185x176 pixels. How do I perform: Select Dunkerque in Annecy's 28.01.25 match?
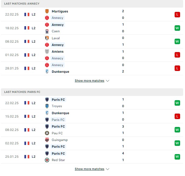click(60, 72)
